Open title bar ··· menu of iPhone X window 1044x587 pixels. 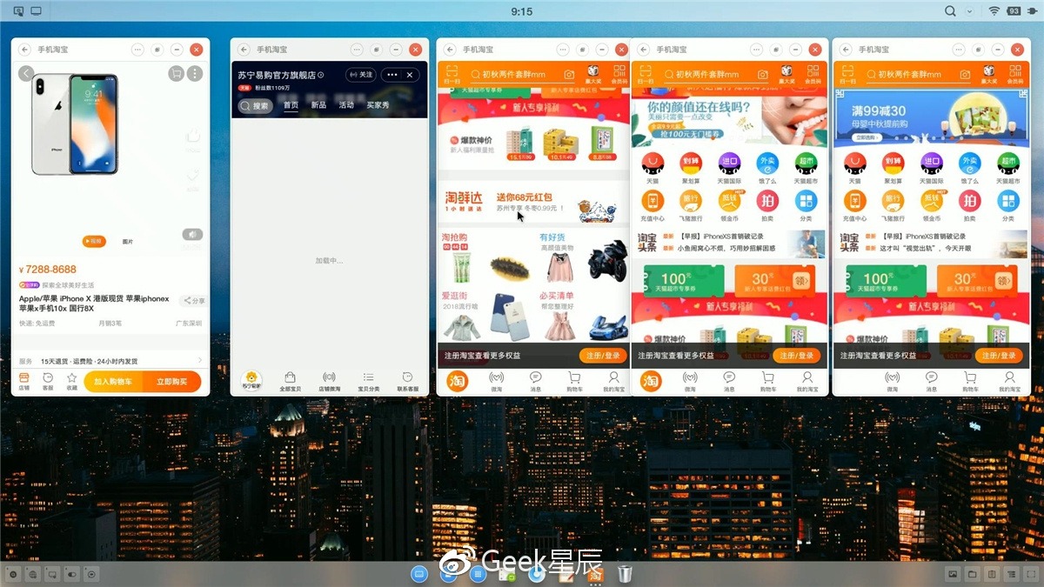(137, 50)
